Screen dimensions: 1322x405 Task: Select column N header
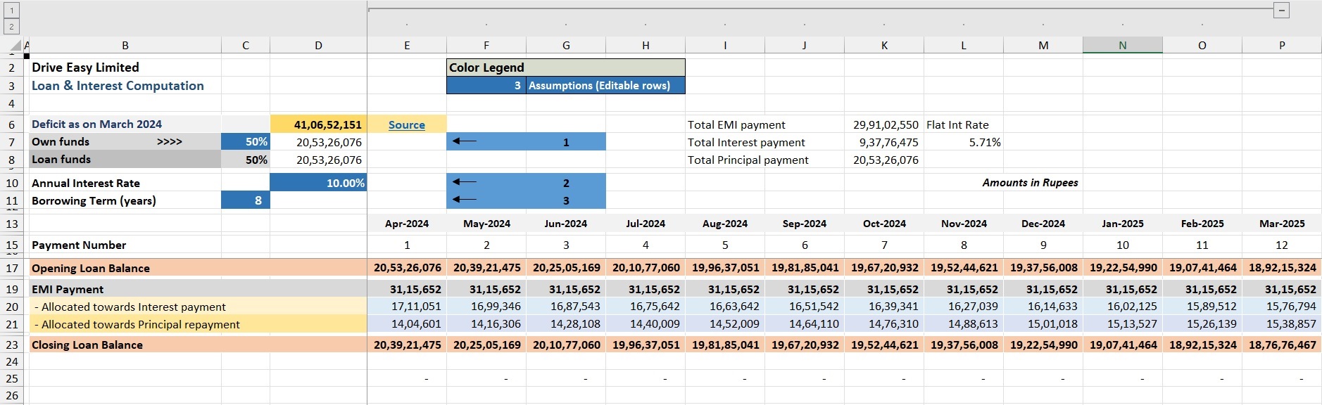pyautogui.click(x=1122, y=45)
